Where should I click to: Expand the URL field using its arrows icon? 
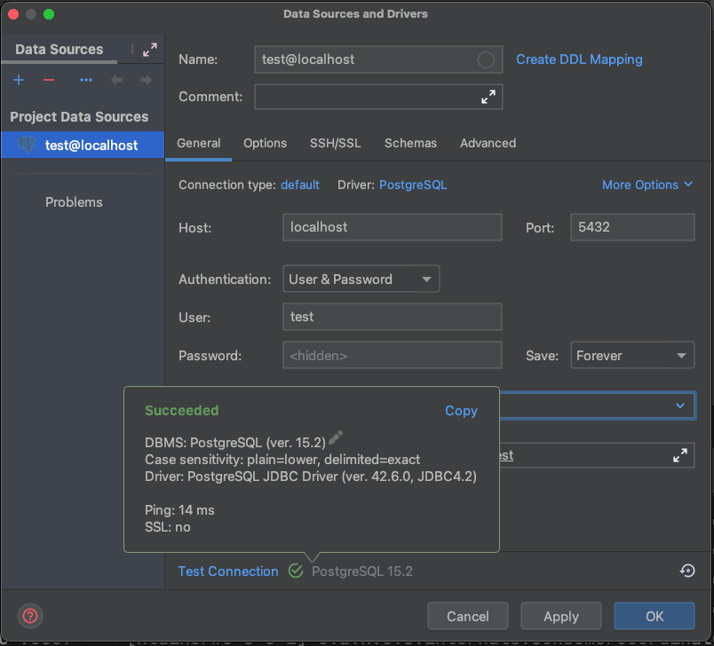[x=679, y=455]
